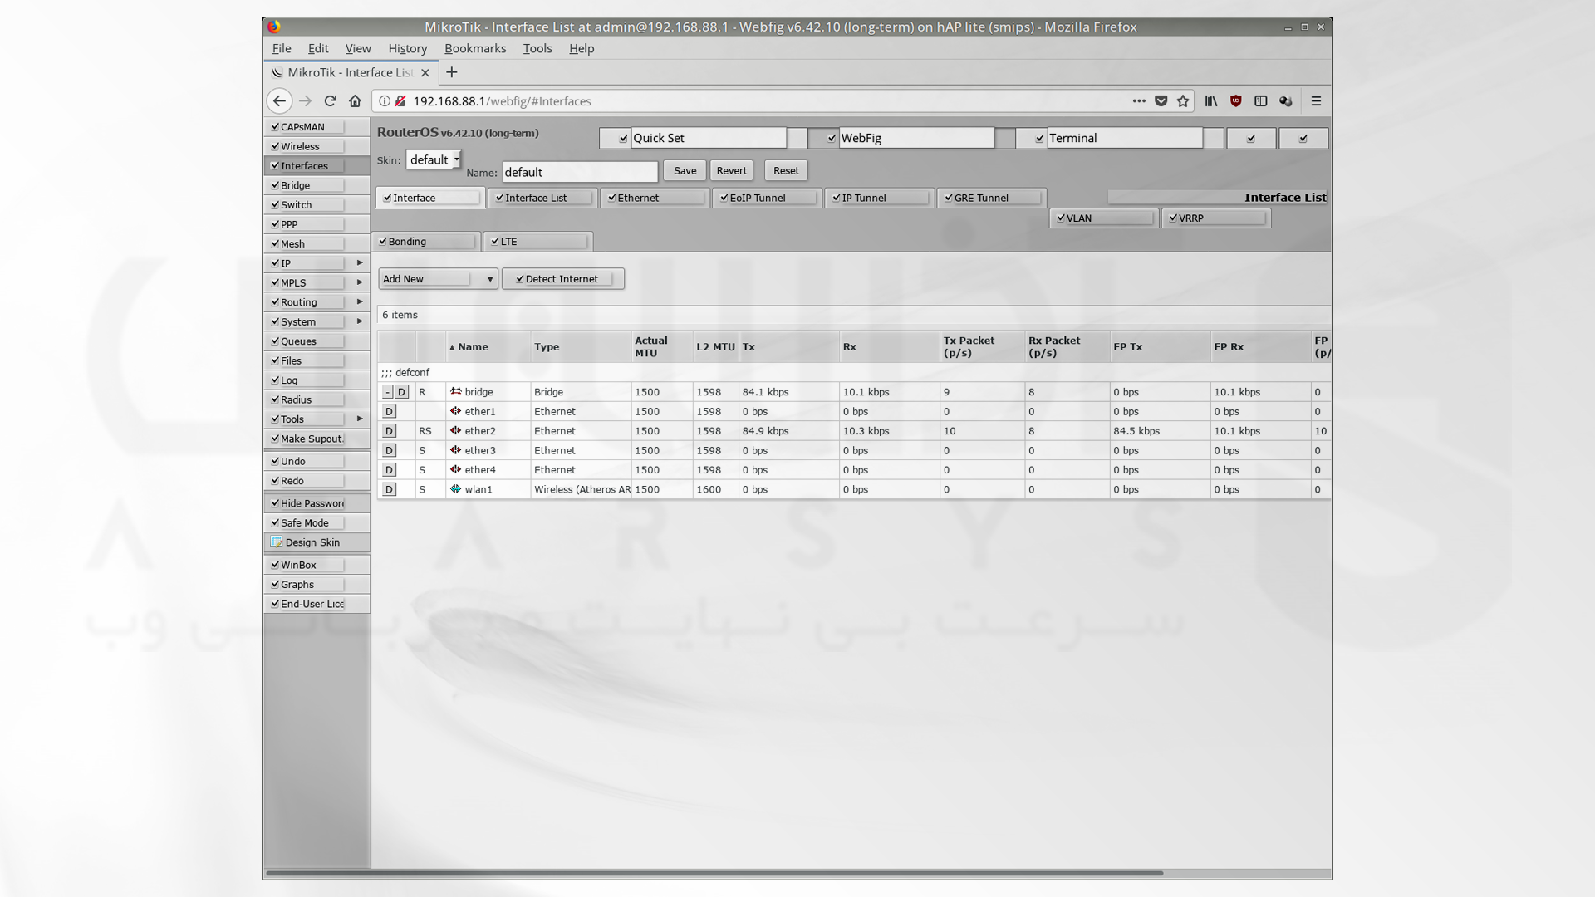Toggle the Wireless menu checkbox
This screenshot has width=1595, height=897.
pyautogui.click(x=275, y=146)
